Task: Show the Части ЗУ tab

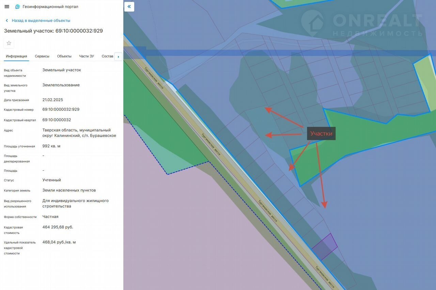Action: pos(87,56)
